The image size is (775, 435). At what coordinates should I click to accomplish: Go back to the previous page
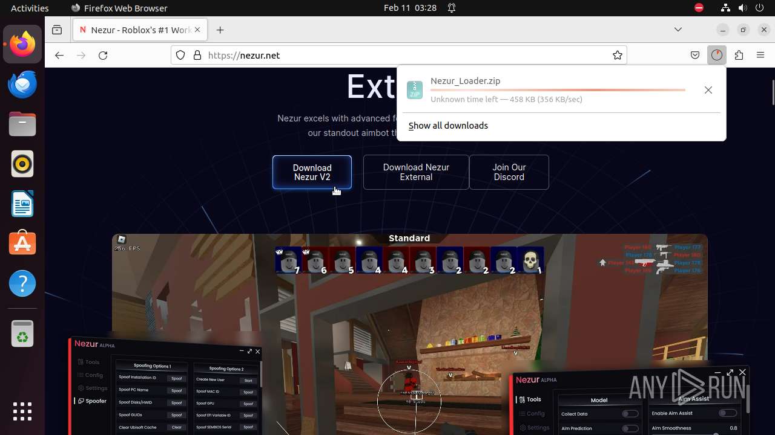tap(59, 55)
